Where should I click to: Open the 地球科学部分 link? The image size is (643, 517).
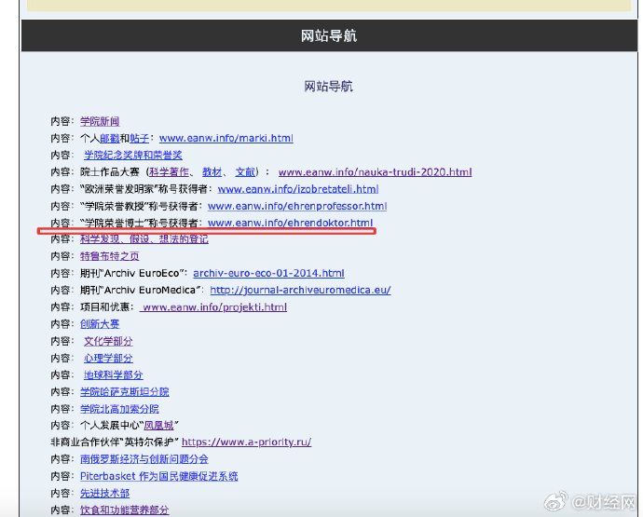coord(113,374)
